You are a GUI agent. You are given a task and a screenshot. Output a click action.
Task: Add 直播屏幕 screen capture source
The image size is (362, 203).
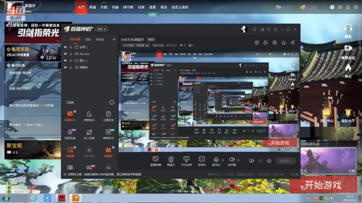point(156,161)
